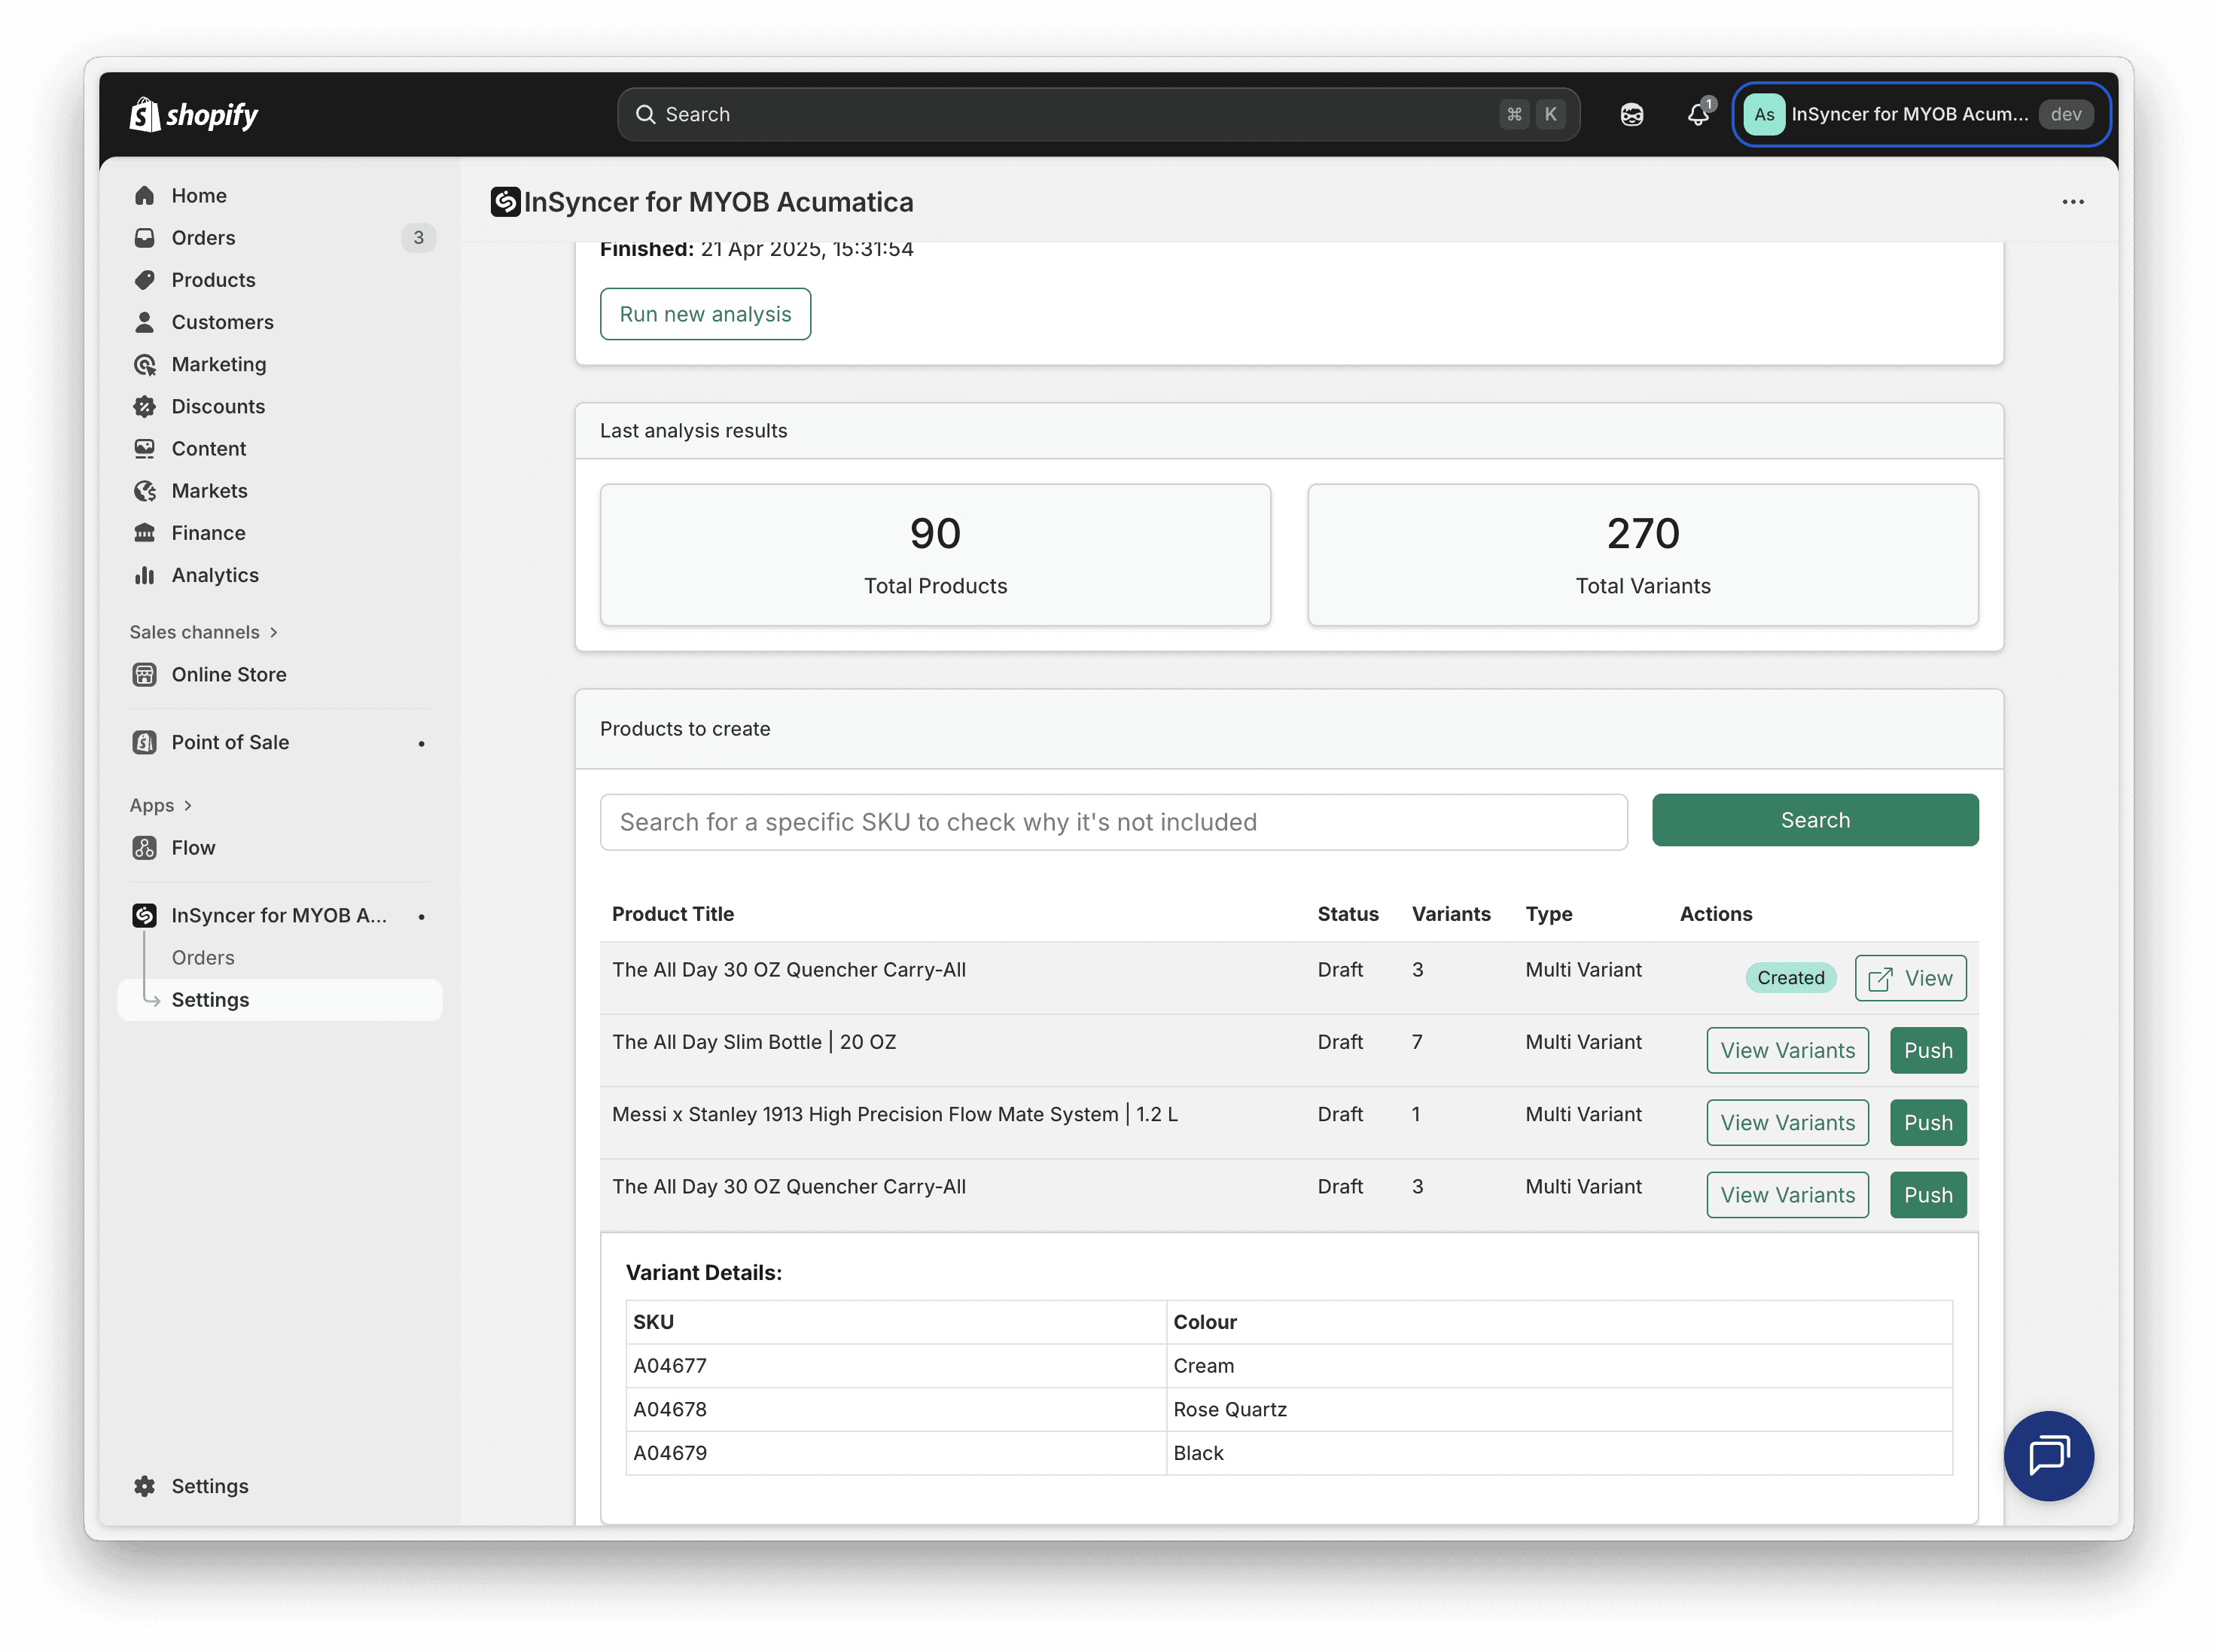
Task: Click the InSyncer app icon in sidebar
Action: (x=145, y=916)
